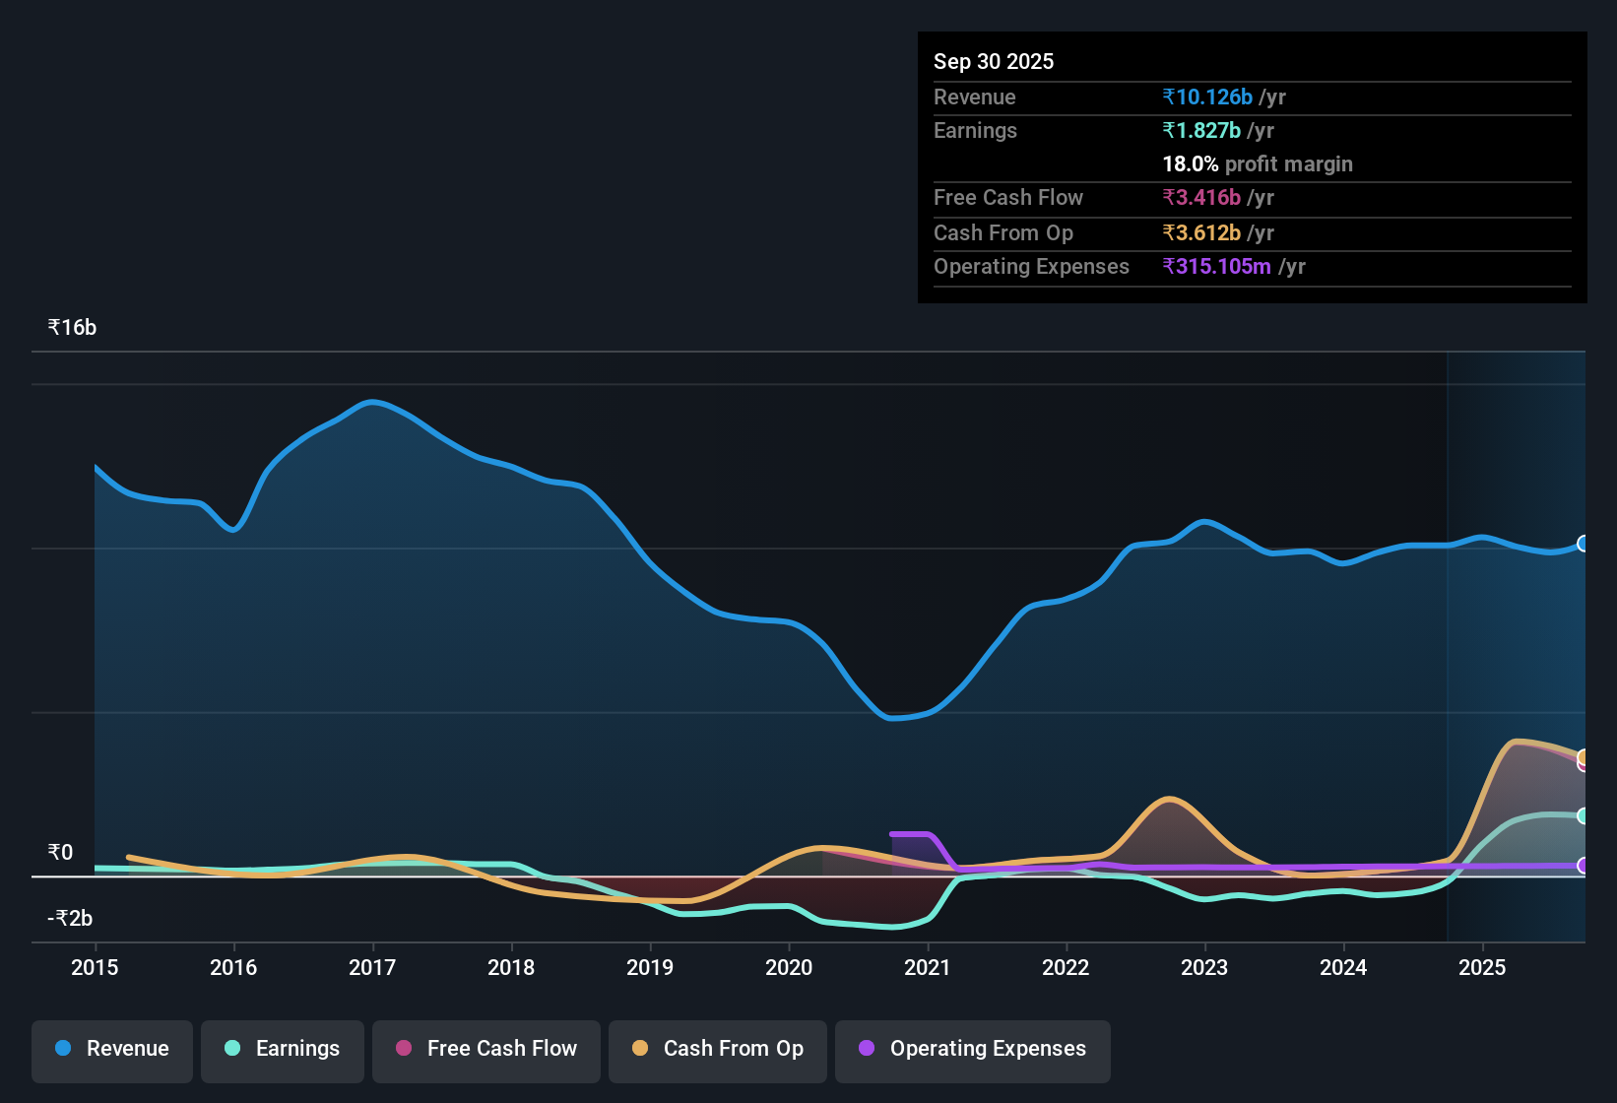Select the teal Earnings endpoint marker on chart
Viewport: 1617px width, 1103px height.
[x=1584, y=815]
